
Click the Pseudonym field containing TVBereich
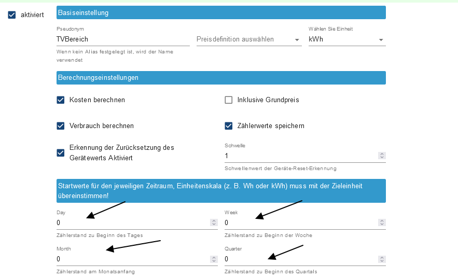[122, 39]
